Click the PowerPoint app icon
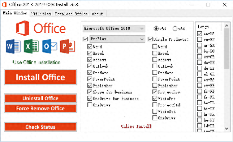 click(68, 46)
